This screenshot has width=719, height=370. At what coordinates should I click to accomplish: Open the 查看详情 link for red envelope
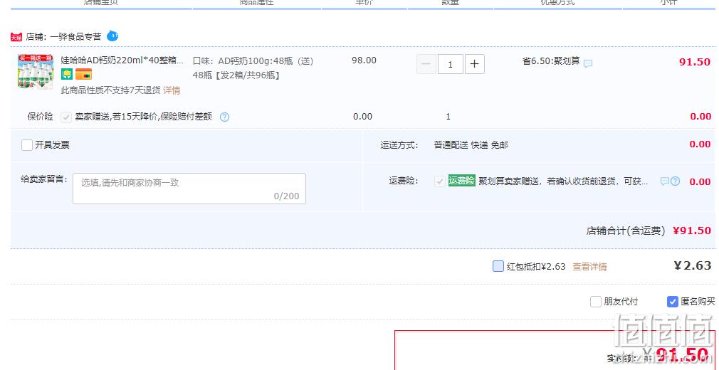point(589,267)
